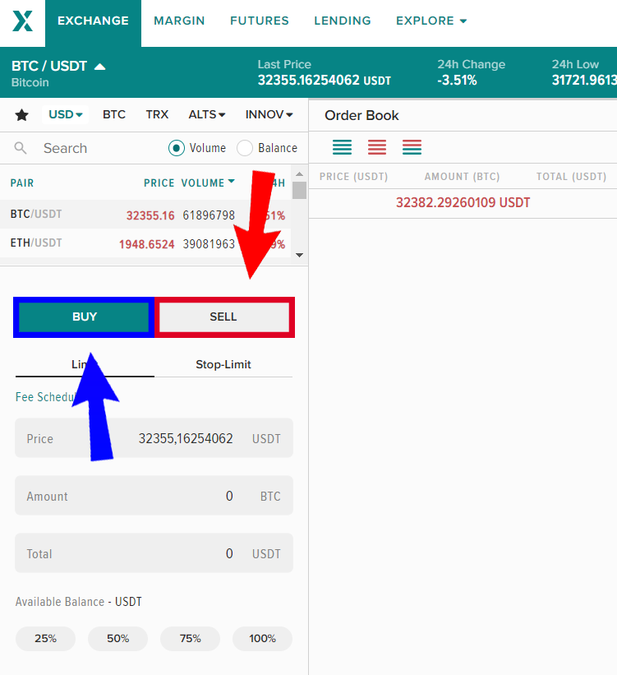
Task: Click the SELL button
Action: 223,317
